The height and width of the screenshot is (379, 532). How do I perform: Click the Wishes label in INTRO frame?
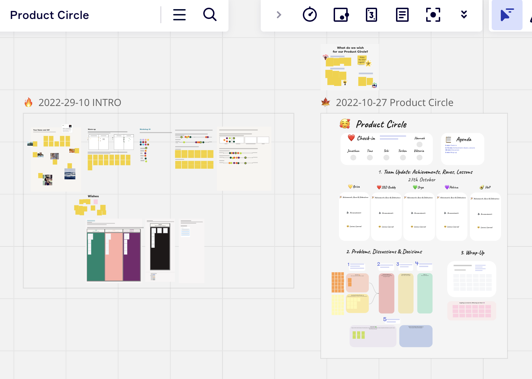(93, 196)
